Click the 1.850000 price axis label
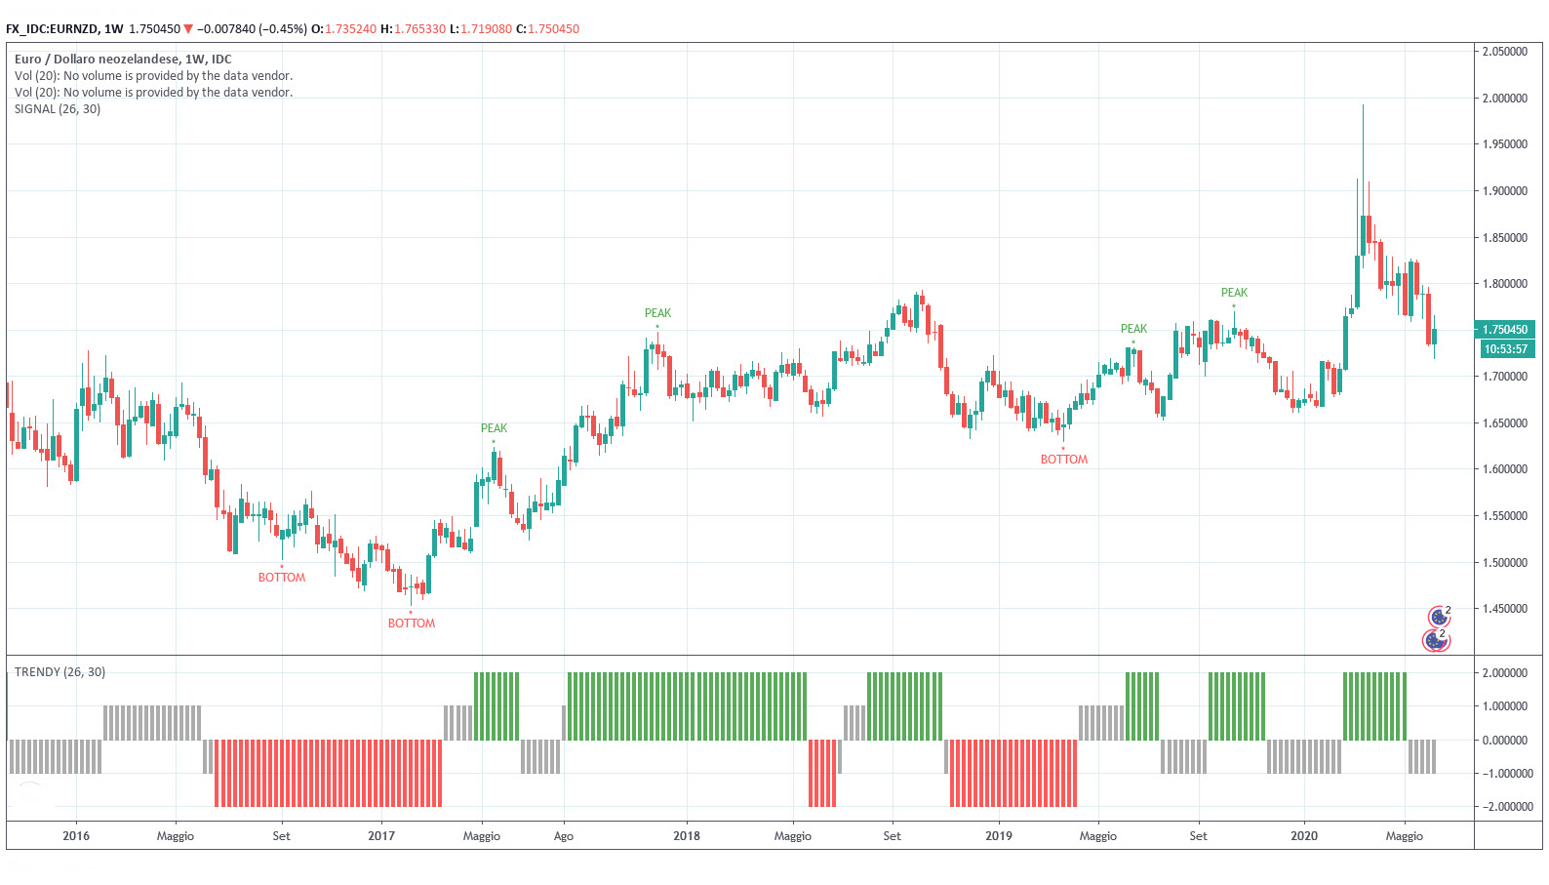The image size is (1549, 885). [1505, 238]
